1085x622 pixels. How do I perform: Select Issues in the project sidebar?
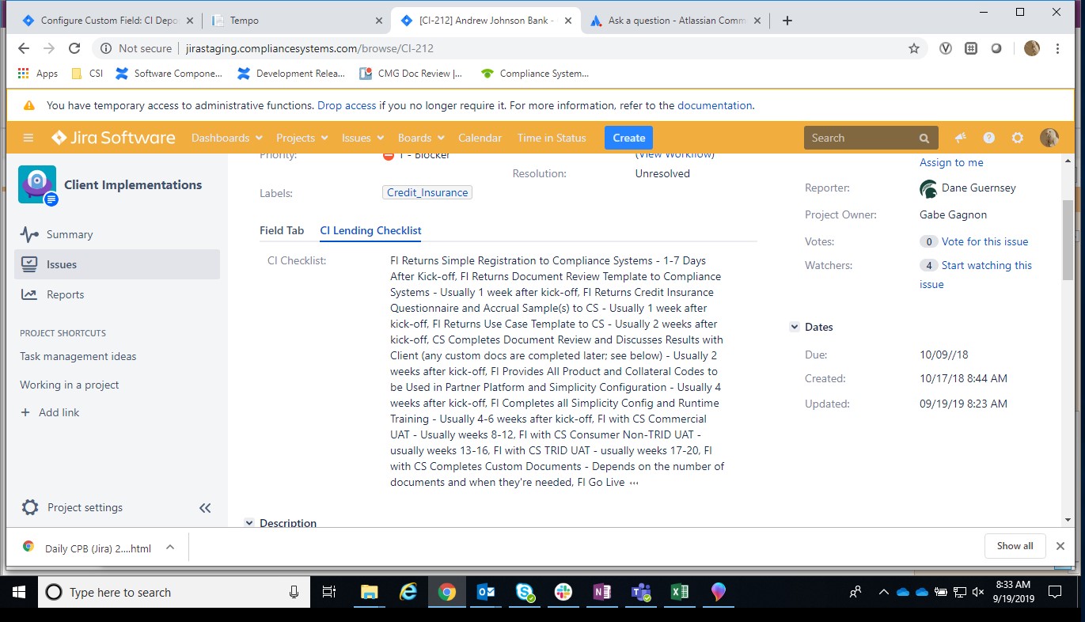[x=116, y=264]
